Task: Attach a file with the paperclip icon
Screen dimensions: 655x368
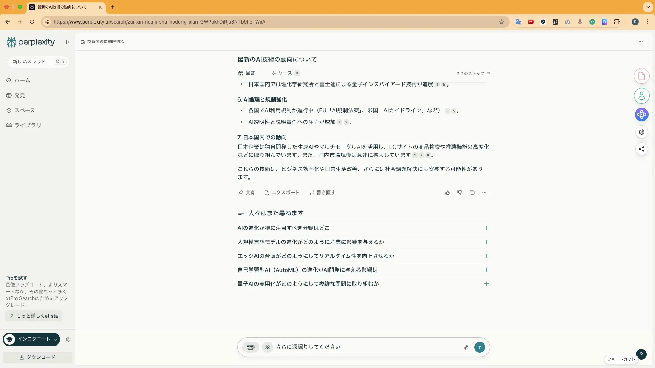Action: pyautogui.click(x=466, y=347)
